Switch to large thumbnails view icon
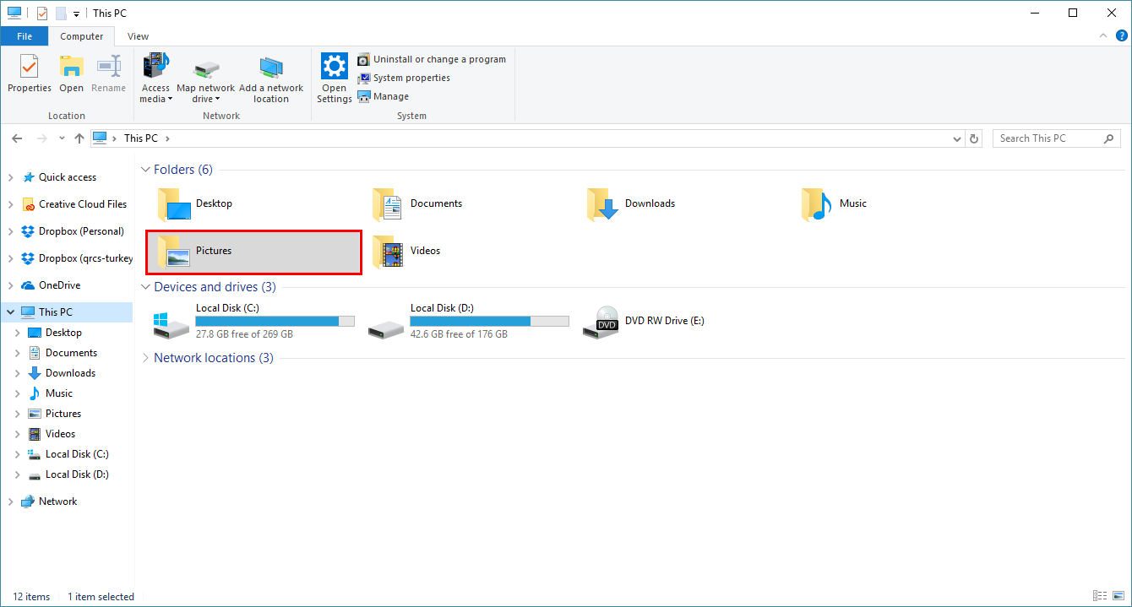Screen dimensions: 1132x607 click(x=1118, y=596)
